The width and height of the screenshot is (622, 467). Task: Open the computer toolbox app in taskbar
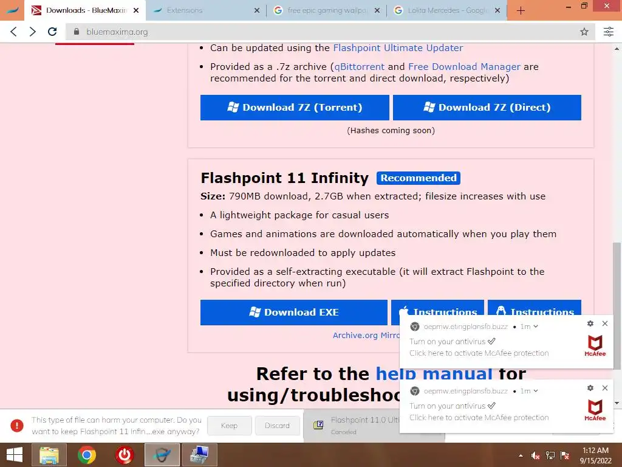[200, 455]
